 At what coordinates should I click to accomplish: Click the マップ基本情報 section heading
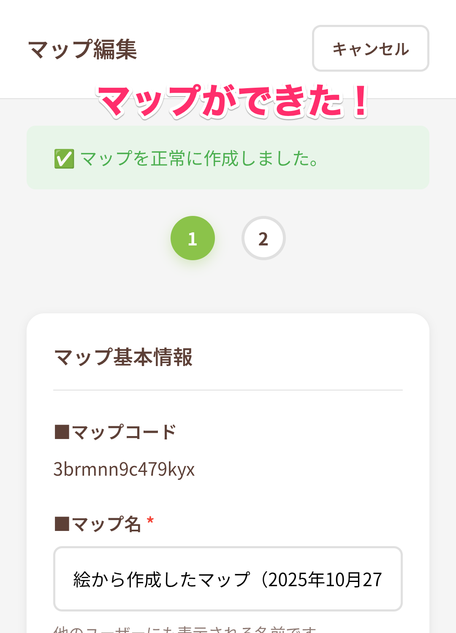coord(123,357)
